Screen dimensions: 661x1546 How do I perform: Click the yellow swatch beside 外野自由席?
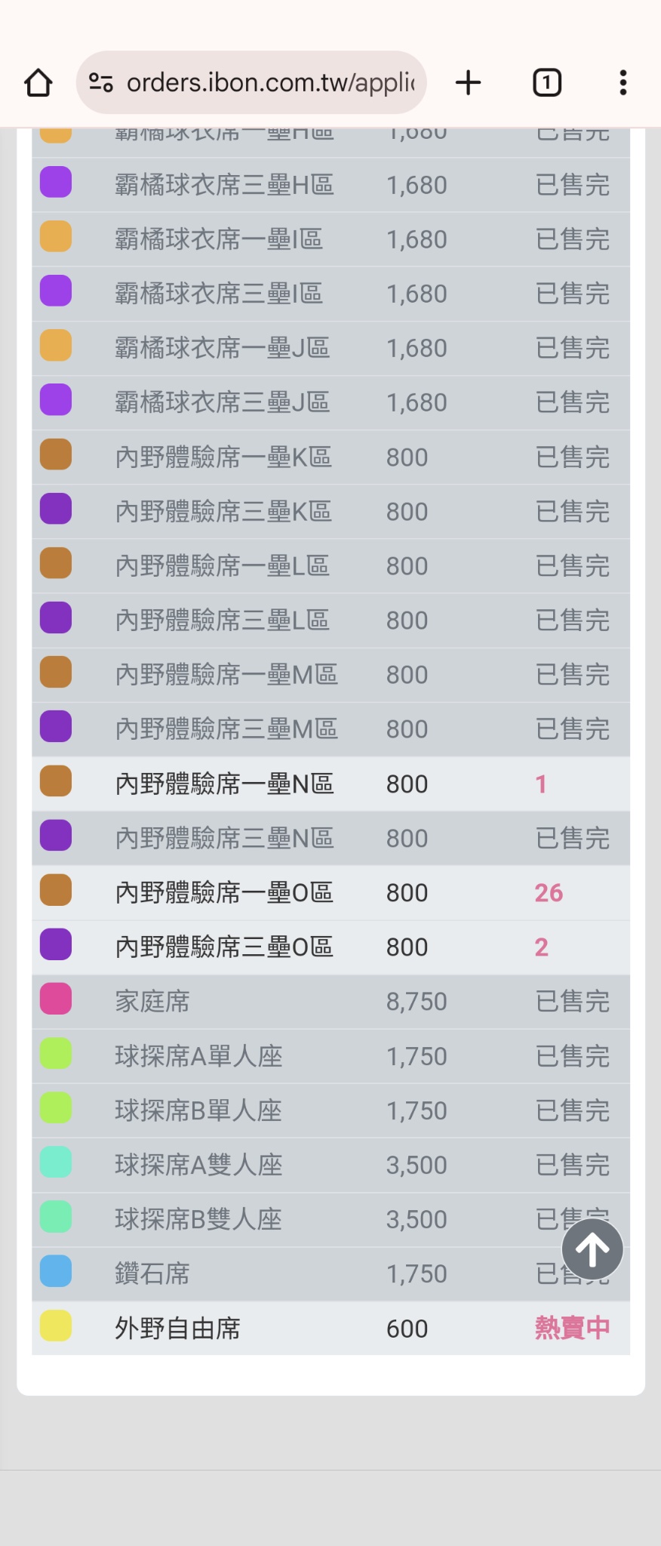56,1326
